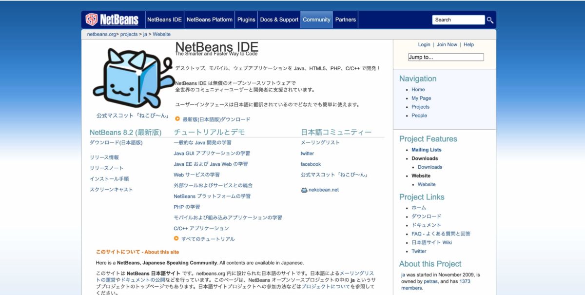Click the Login link
585x295 pixels.
coord(424,44)
